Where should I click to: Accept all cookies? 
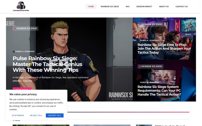[x=55, y=115]
